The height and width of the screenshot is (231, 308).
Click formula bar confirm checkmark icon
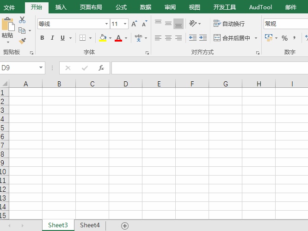[85, 68]
